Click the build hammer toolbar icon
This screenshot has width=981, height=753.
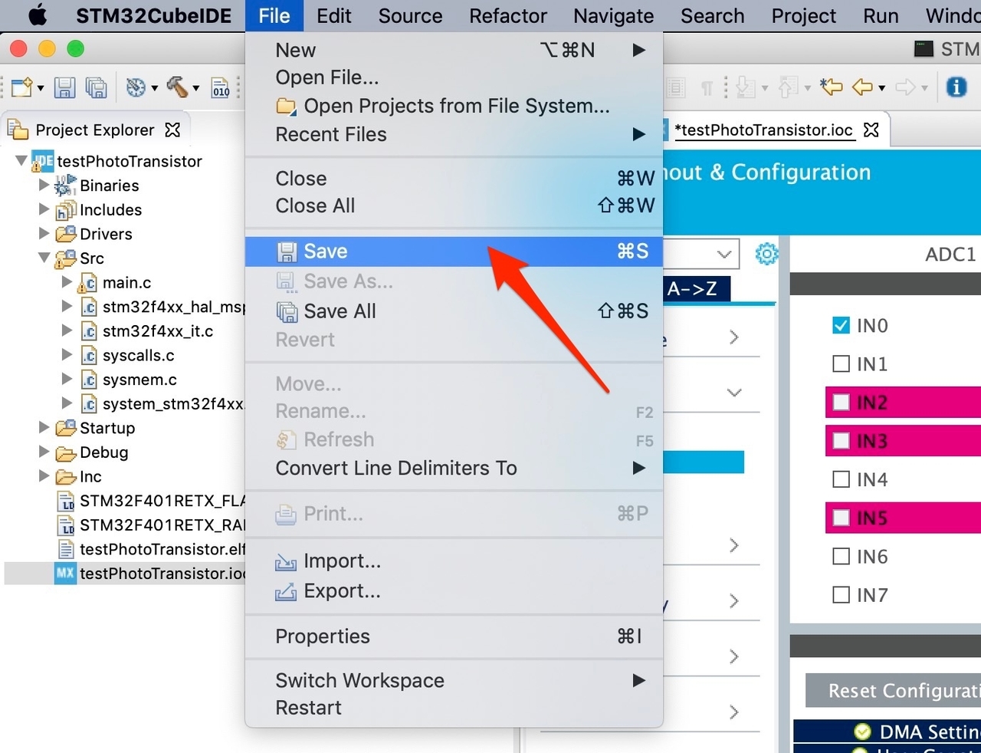[177, 87]
